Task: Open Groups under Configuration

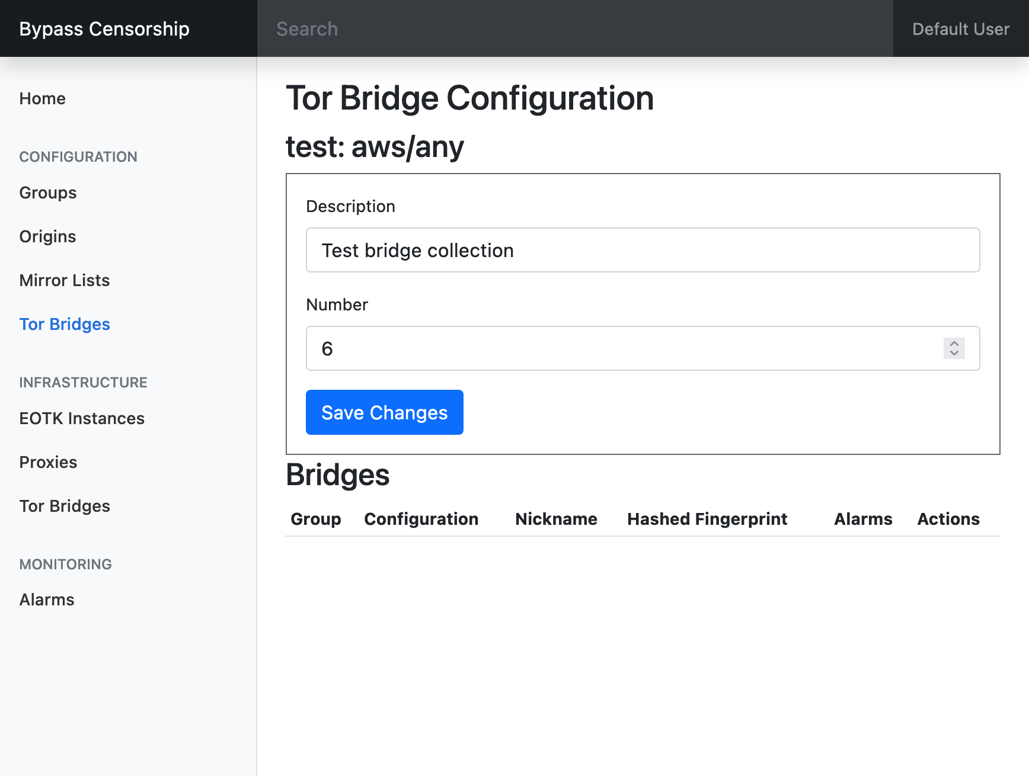Action: [x=48, y=193]
